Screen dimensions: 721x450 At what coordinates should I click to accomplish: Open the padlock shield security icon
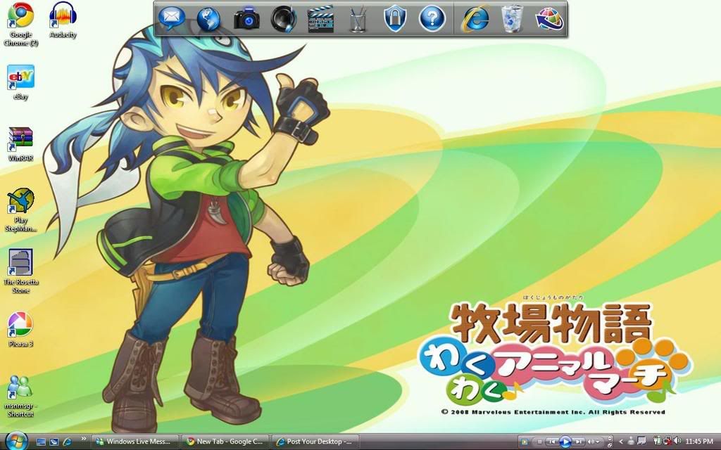coord(395,18)
